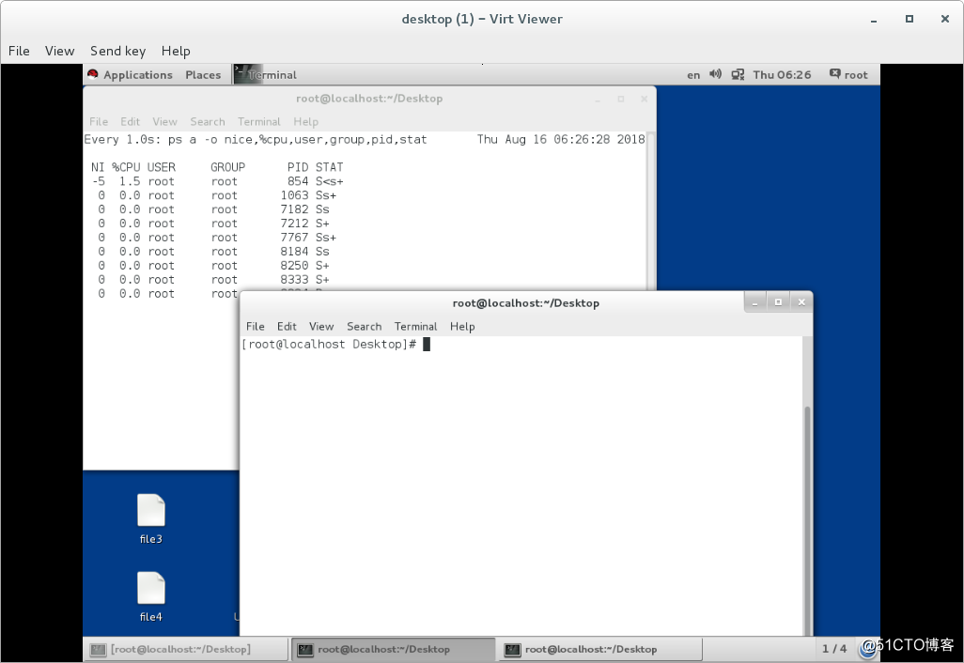The image size is (964, 663).
Task: Open the Virt Viewer File menu
Action: (19, 51)
